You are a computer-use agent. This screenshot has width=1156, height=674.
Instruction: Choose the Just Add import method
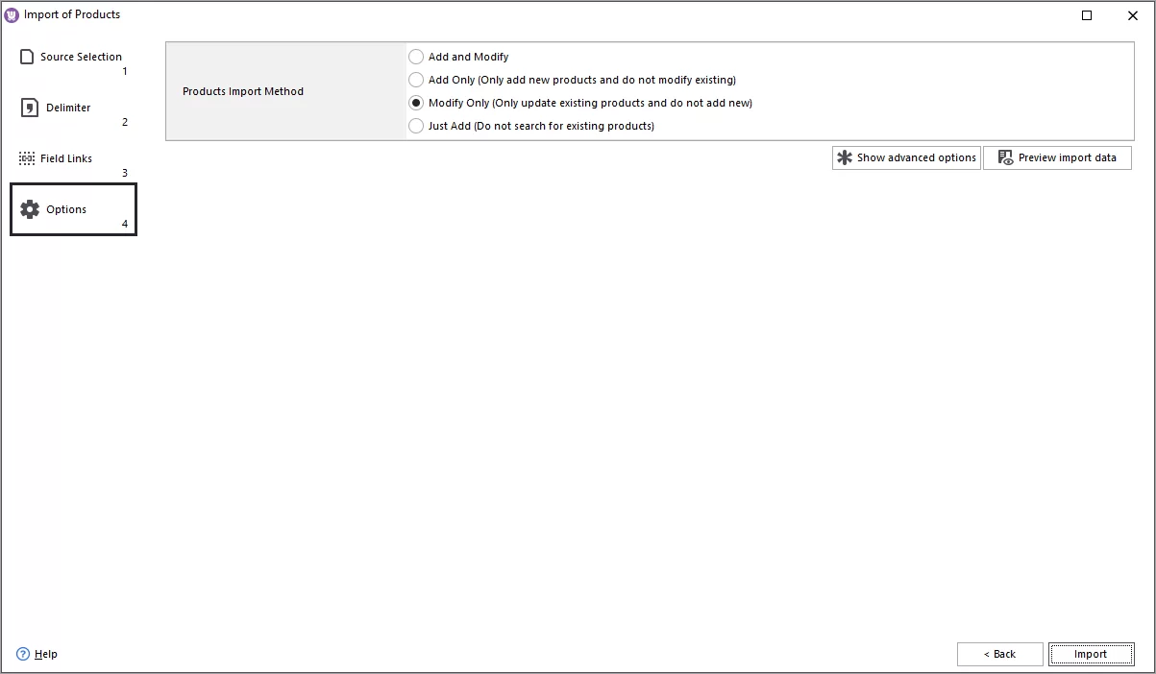coord(416,126)
